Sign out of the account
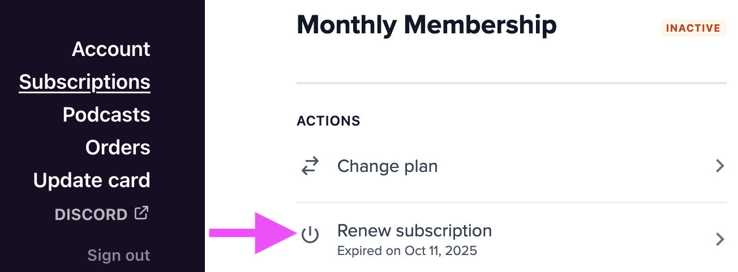The image size is (738, 272). click(x=118, y=255)
